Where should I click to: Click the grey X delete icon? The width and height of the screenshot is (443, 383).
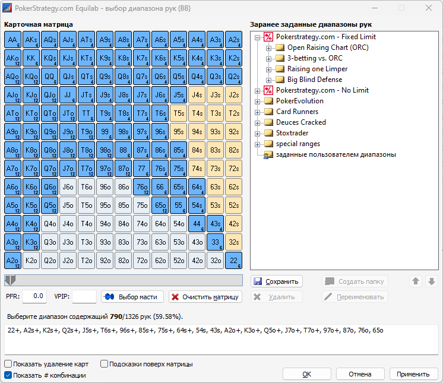tap(257, 297)
